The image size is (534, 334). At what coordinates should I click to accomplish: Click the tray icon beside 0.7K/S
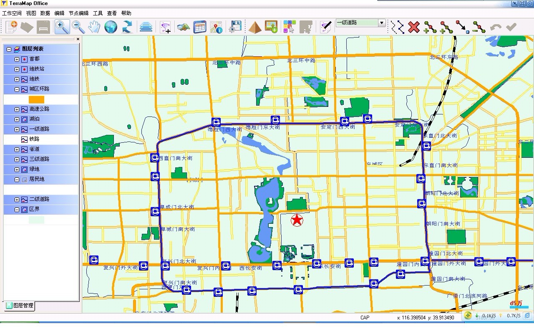pyautogui.click(x=527, y=316)
